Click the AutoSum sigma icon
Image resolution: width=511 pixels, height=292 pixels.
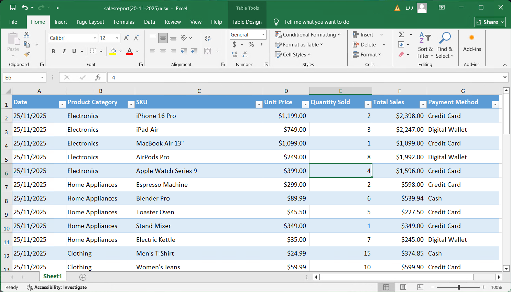click(x=401, y=34)
